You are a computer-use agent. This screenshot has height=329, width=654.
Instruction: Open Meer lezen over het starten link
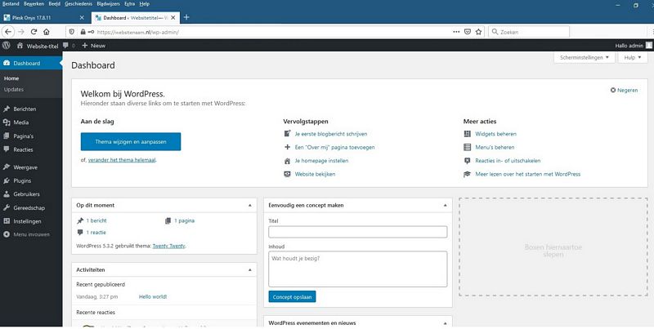[x=527, y=174]
